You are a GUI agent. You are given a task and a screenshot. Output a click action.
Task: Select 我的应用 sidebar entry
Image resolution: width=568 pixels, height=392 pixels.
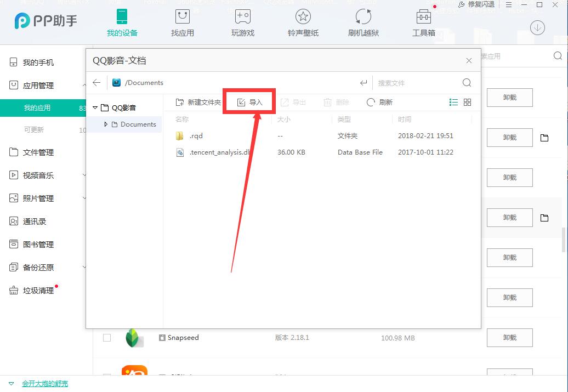[43, 108]
